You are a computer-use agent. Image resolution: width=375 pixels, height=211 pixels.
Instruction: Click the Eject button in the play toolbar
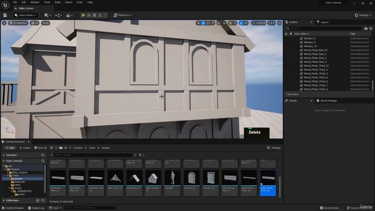(x=100, y=15)
